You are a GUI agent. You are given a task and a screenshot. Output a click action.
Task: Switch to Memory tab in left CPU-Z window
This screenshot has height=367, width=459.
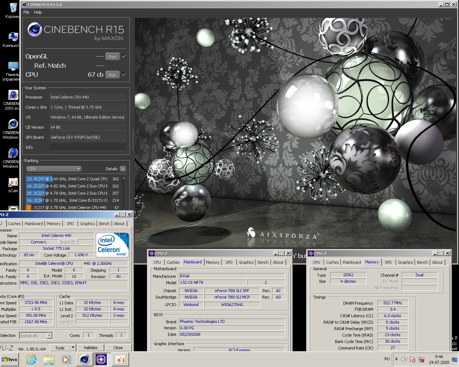[x=54, y=224]
